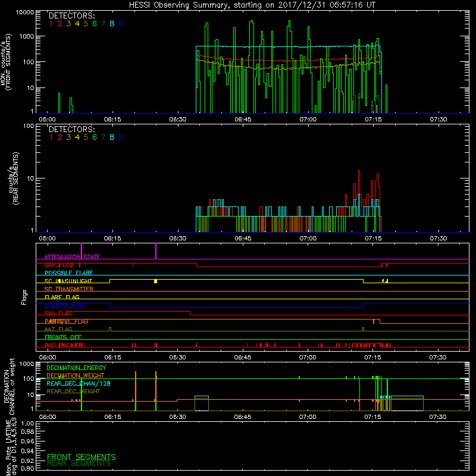476x476 pixels.
Task: Select detector 5 in rear-segments legend
Action: tap(86, 137)
